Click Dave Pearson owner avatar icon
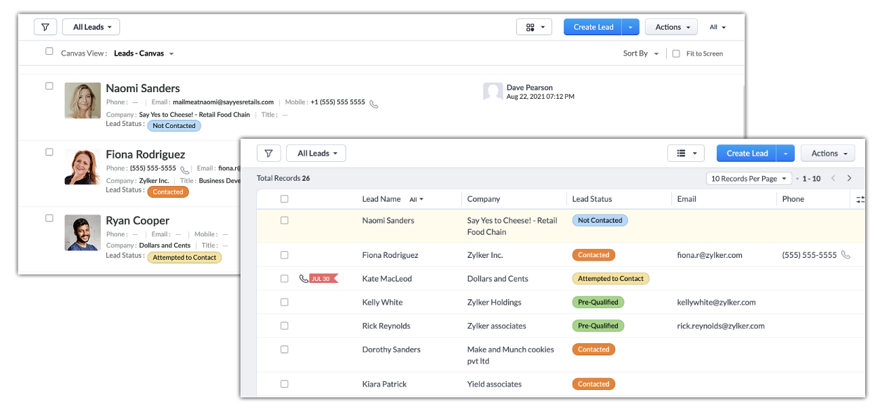 pos(493,91)
